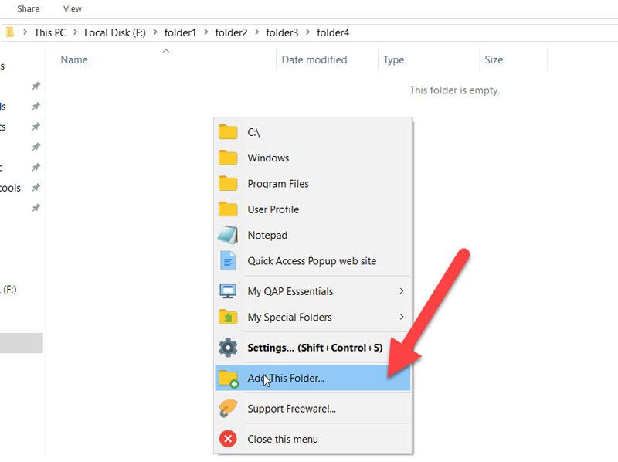Click the Support Freeware hand icon
Viewport: 618px width, 462px height.
pos(228,408)
